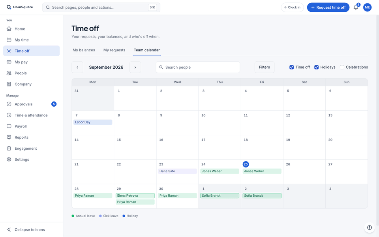
Task: Open My time in the sidebar
Action: click(32, 40)
